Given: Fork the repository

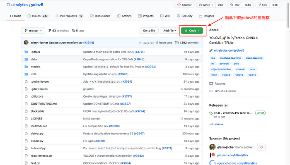Looking at the screenshot, I should coord(263,5).
